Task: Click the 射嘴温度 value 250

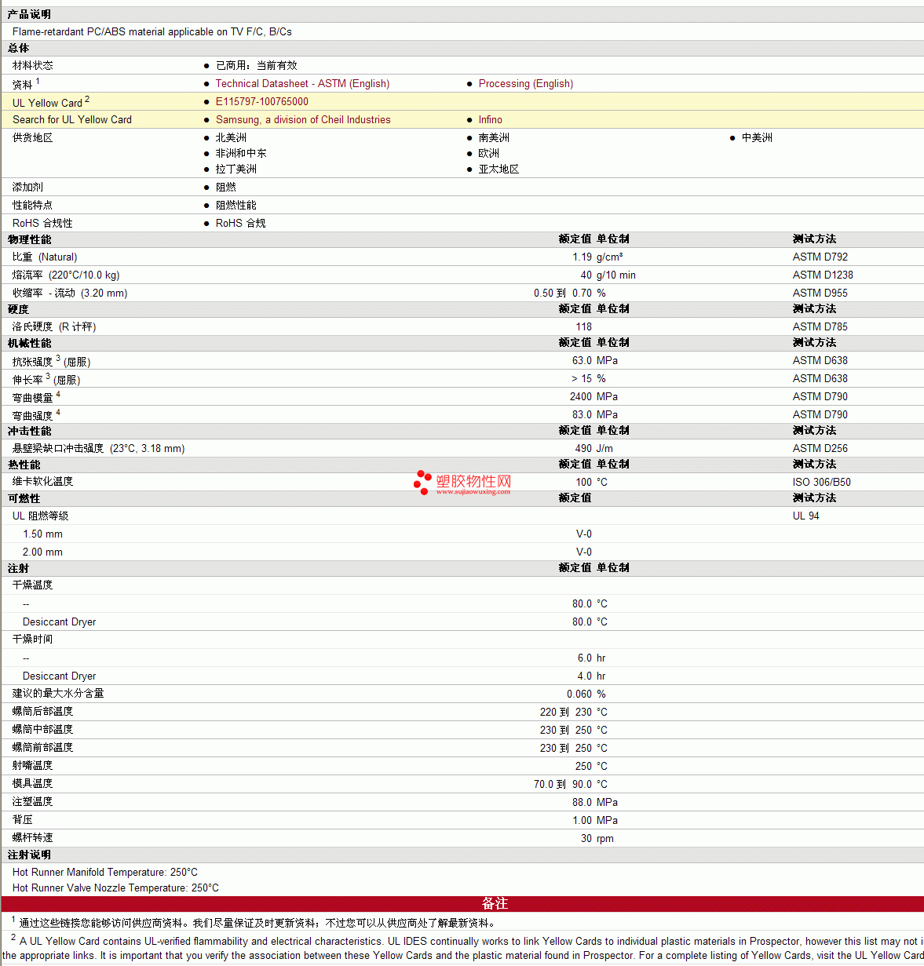Action: click(584, 766)
